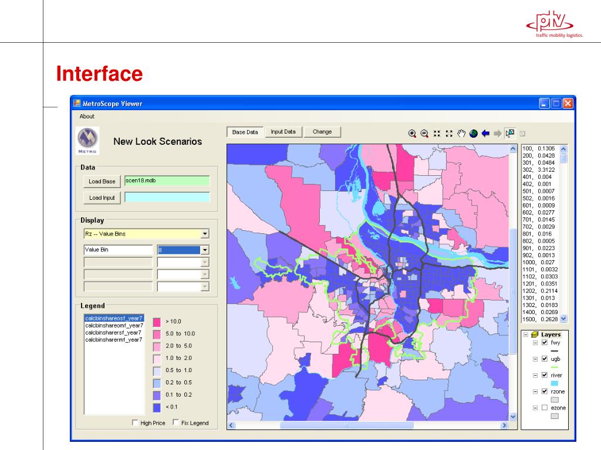Click the map's vertical scrollbar down arrow
The image size is (601, 450).
[513, 417]
